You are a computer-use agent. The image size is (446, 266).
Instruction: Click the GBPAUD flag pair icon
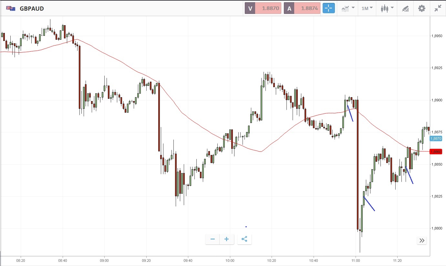point(11,9)
